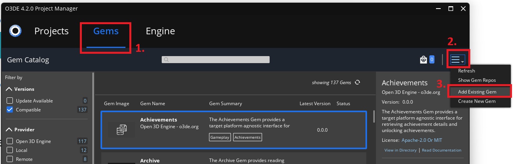Uncheck the Compatible filter checkbox
This screenshot has width=519, height=164.
pos(10,109)
